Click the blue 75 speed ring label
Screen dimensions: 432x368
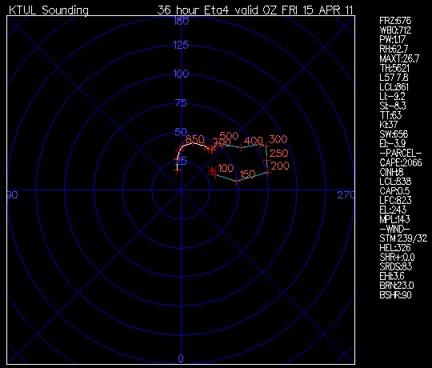181,103
